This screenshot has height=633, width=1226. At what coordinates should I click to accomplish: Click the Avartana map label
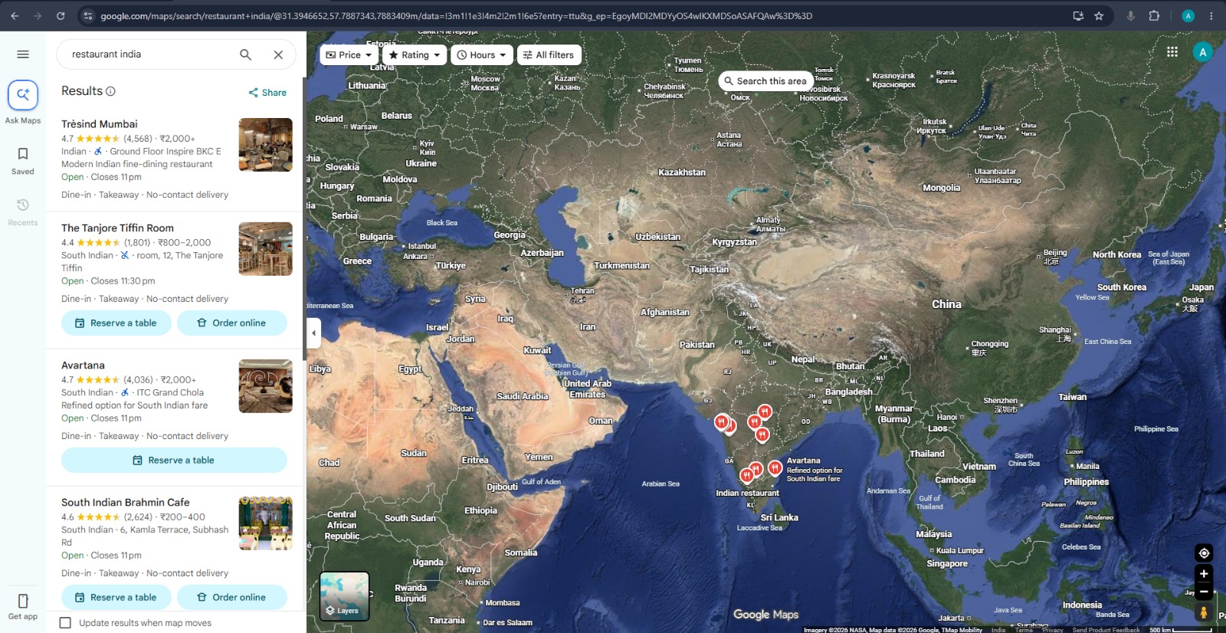click(x=804, y=461)
